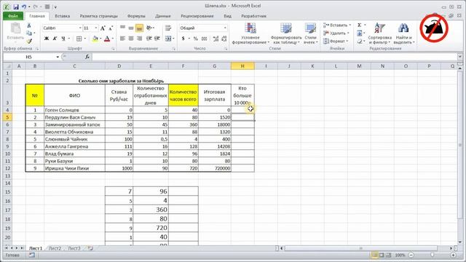Toggle bold (Ж) formatting
This screenshot has width=466, height=262.
(47, 39)
